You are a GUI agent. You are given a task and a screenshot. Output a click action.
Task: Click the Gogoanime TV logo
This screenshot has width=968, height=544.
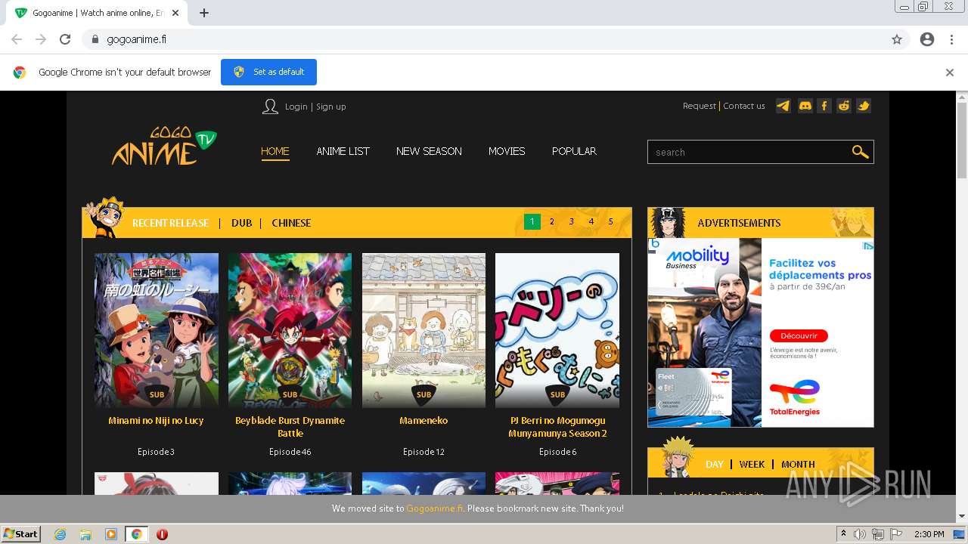pyautogui.click(x=164, y=147)
